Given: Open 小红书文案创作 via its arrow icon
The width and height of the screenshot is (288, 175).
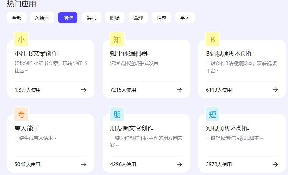Looking at the screenshot, I should 84,90.
